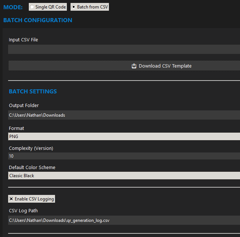Image resolution: width=240 pixels, height=237 pixels.
Task: Expand the Default Color Scheme dropdown
Action: [x=124, y=176]
